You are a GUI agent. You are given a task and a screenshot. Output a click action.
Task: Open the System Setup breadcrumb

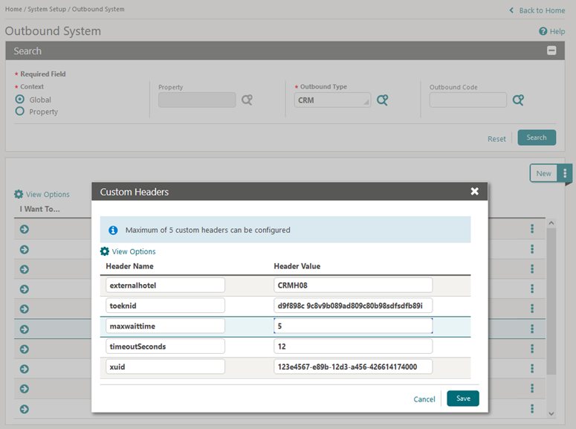pyautogui.click(x=47, y=9)
